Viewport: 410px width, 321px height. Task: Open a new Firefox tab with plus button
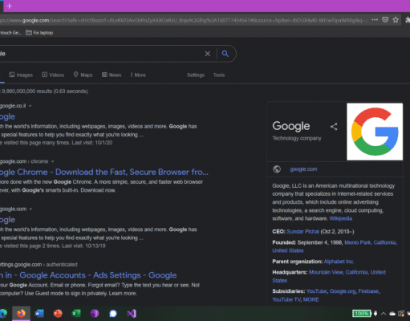pyautogui.click(x=10, y=6)
